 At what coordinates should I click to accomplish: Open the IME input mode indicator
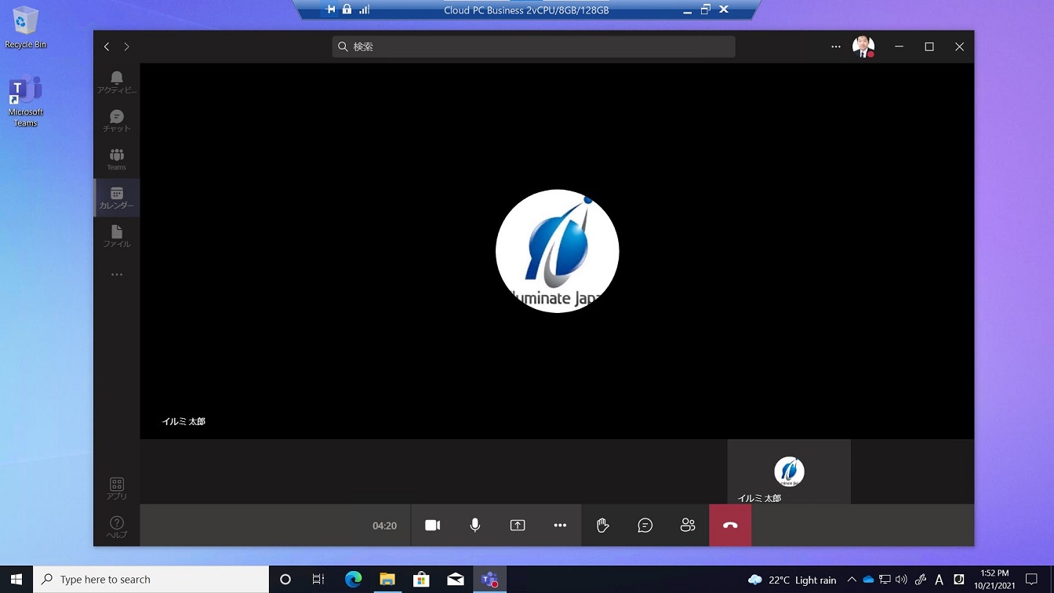939,580
